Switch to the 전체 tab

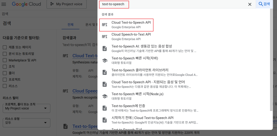click(70, 25)
